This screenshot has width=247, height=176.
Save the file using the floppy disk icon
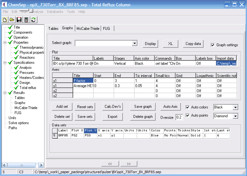pyautogui.click(x=19, y=20)
